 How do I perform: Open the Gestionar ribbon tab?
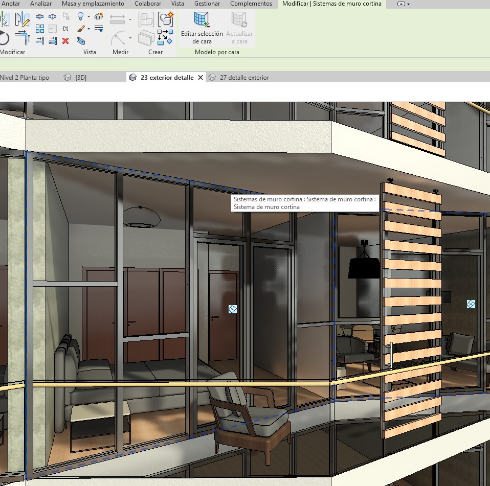207,4
